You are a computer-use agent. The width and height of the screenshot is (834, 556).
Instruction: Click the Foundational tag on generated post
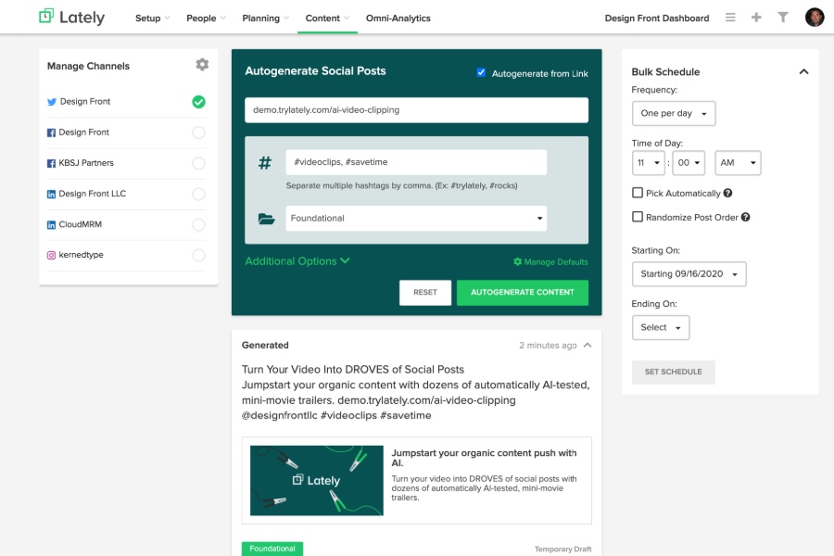(272, 549)
